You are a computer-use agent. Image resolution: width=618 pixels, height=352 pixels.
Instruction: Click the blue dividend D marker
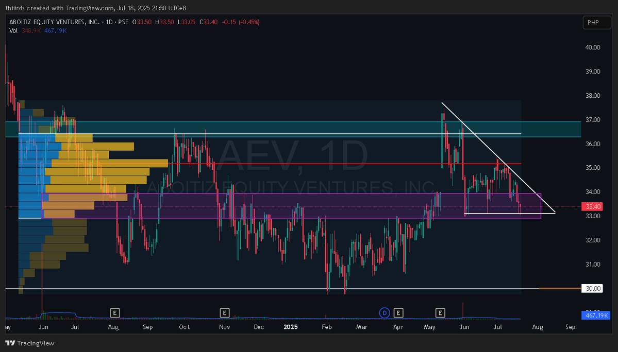pos(385,313)
